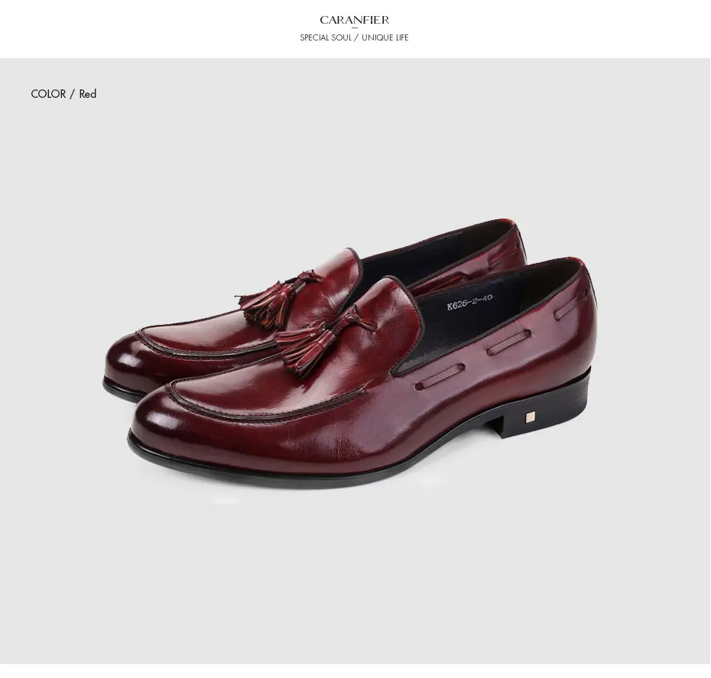Click the middle lacing slit on shoe side
711x678 pixels.
[x=509, y=342]
